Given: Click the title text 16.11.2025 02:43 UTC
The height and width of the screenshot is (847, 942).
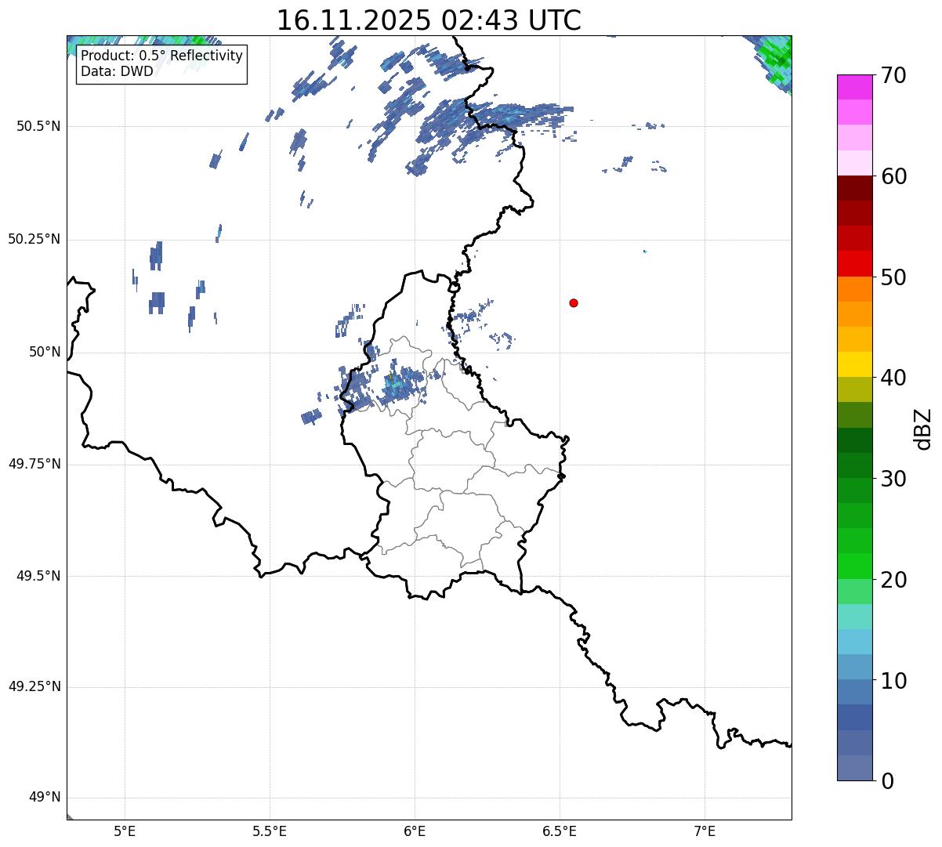Looking at the screenshot, I should tap(429, 20).
